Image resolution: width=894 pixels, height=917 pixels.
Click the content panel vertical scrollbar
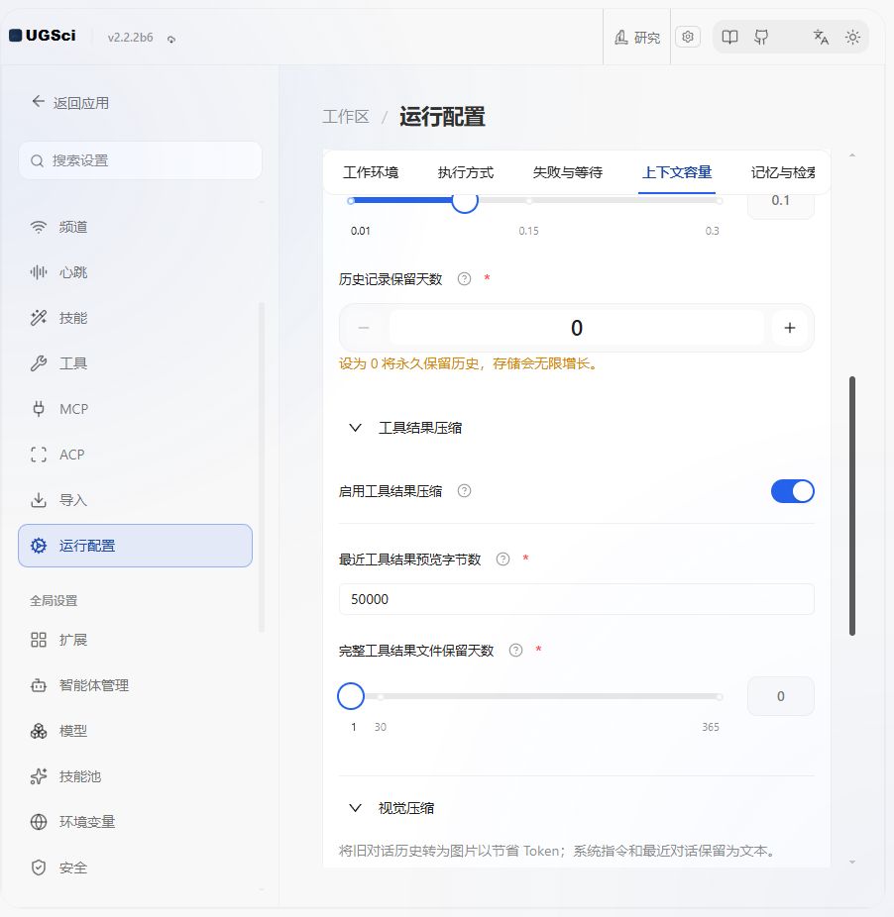852,506
